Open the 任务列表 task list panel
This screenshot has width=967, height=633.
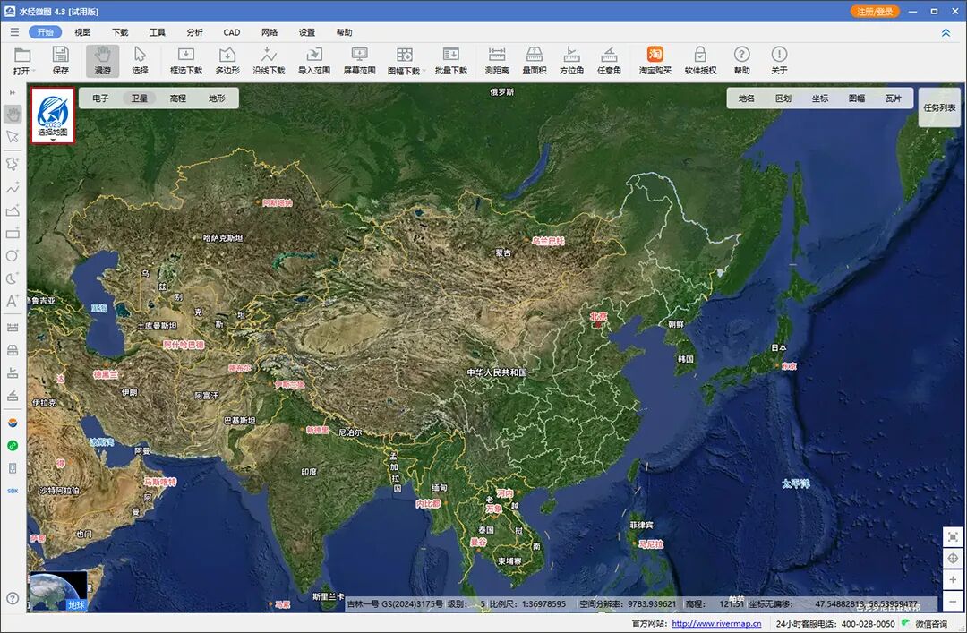(939, 107)
